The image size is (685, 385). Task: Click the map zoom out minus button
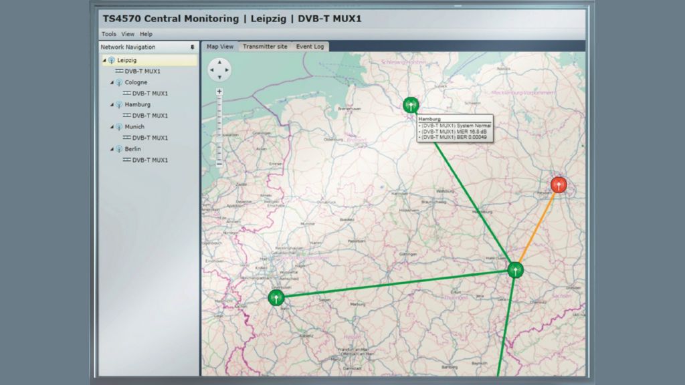[219, 163]
